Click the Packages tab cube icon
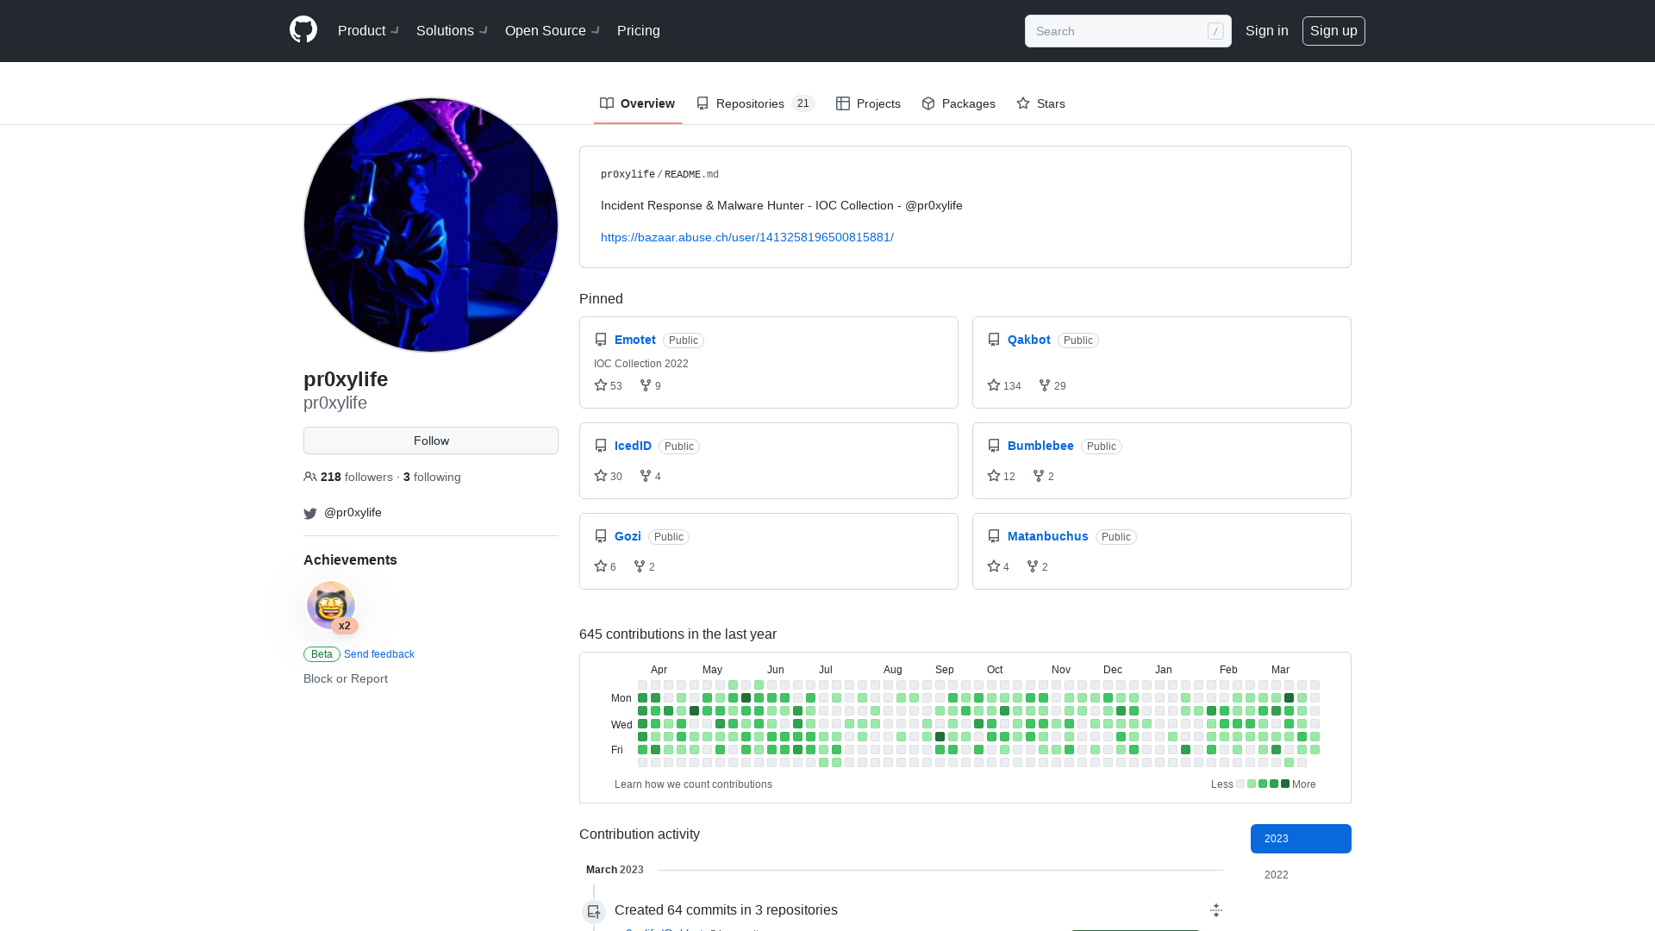The image size is (1655, 931). tap(928, 103)
